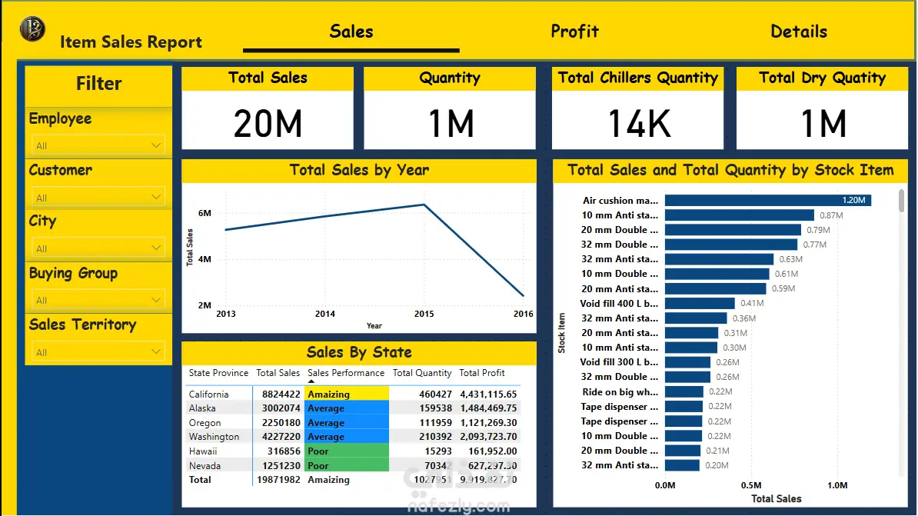Image resolution: width=918 pixels, height=516 pixels.
Task: Click the Quantity 1M card value
Action: pos(450,124)
